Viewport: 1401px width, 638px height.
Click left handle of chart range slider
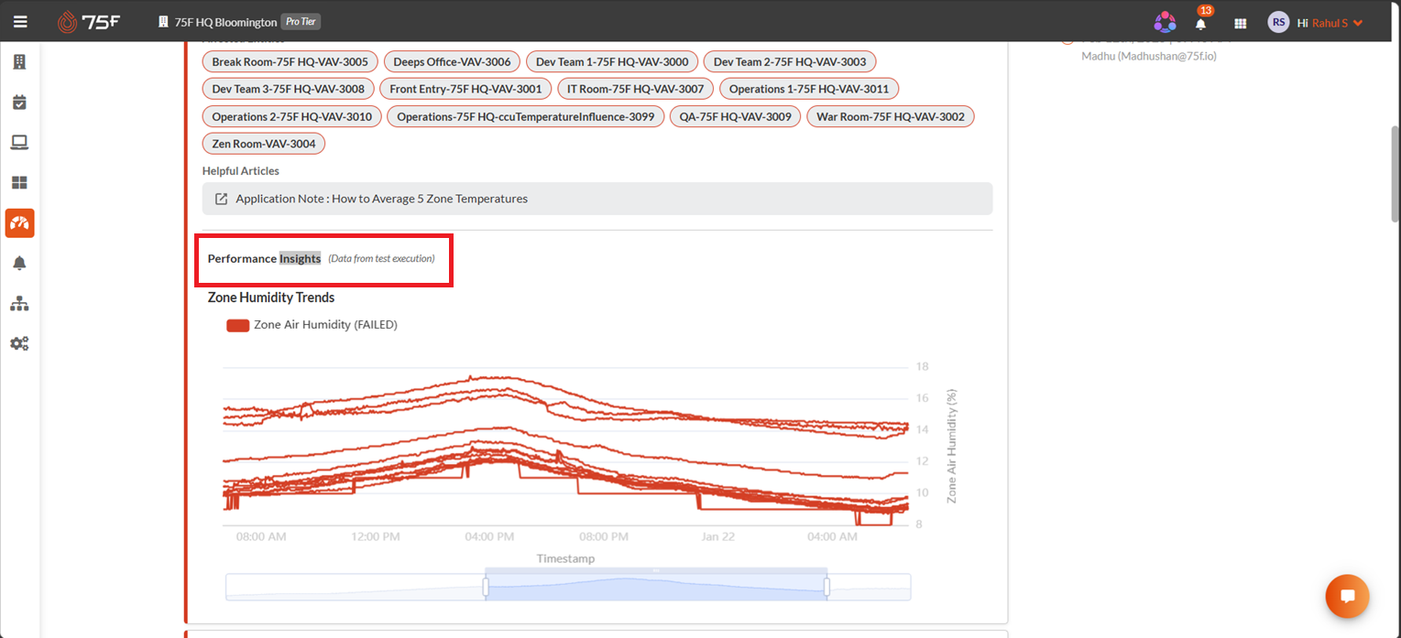tap(486, 587)
